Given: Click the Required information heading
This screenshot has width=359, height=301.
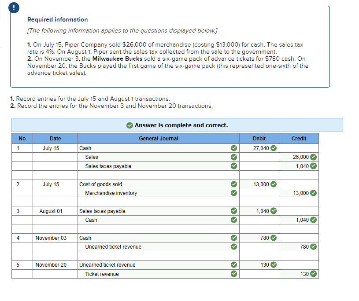Looking at the screenshot, I should coord(57,19).
